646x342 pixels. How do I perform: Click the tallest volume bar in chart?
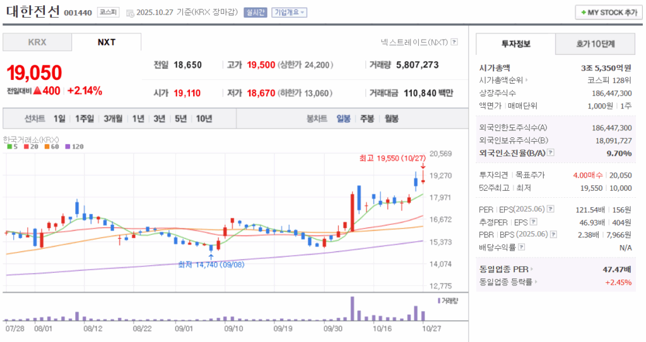pyautogui.click(x=352, y=309)
